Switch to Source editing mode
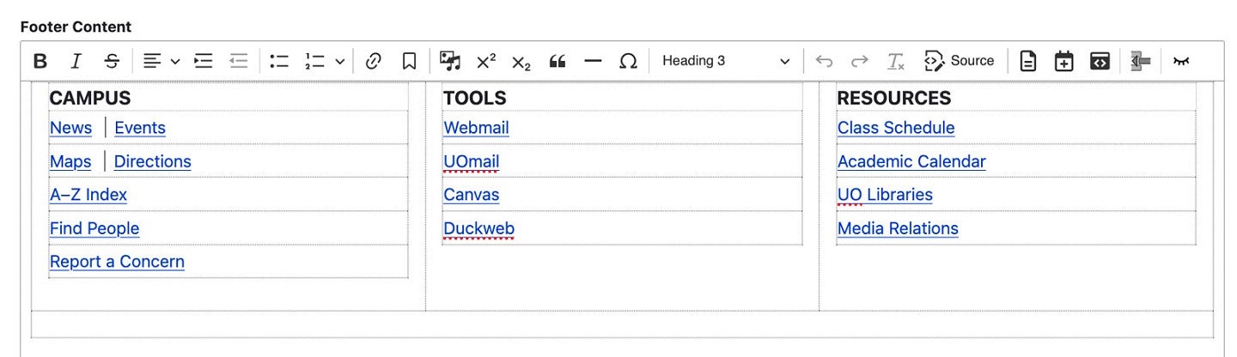The image size is (1237, 357). click(x=960, y=61)
